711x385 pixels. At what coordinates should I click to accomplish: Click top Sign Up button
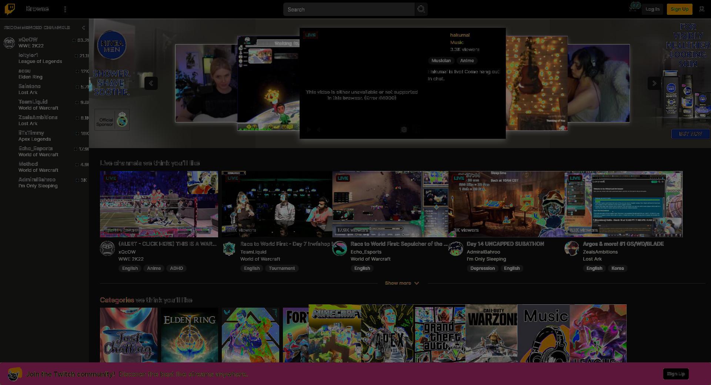point(680,9)
